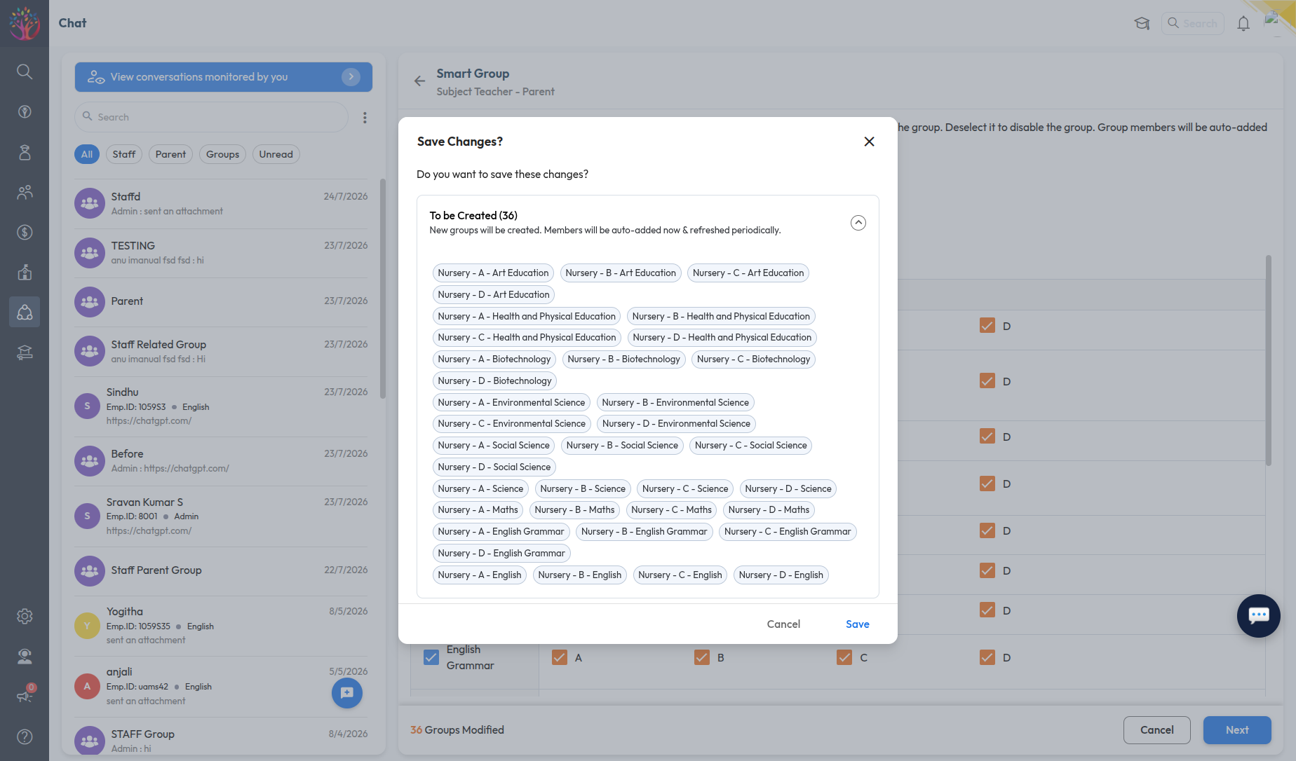Open the announcements megaphone icon in sidebar

tap(25, 696)
